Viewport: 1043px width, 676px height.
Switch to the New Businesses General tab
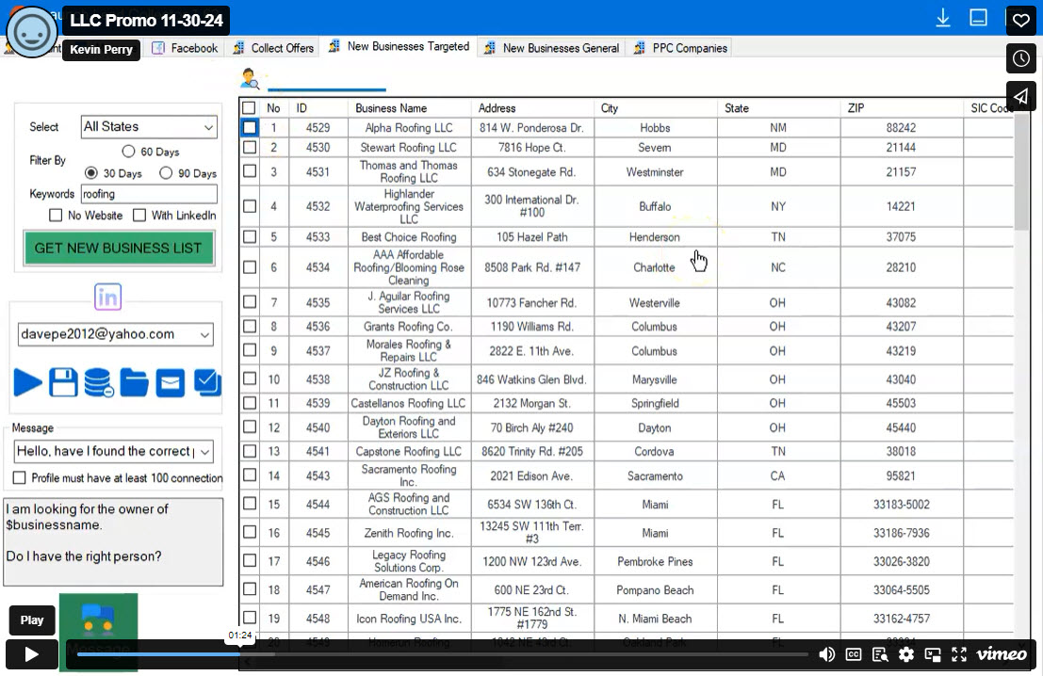[552, 48]
